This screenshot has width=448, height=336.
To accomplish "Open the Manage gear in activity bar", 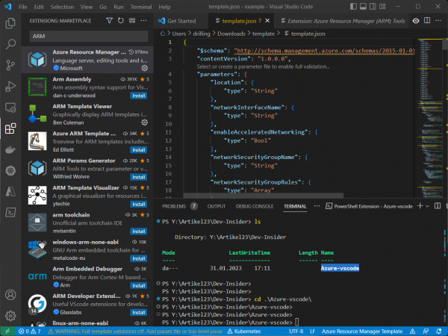I will (x=10, y=316).
